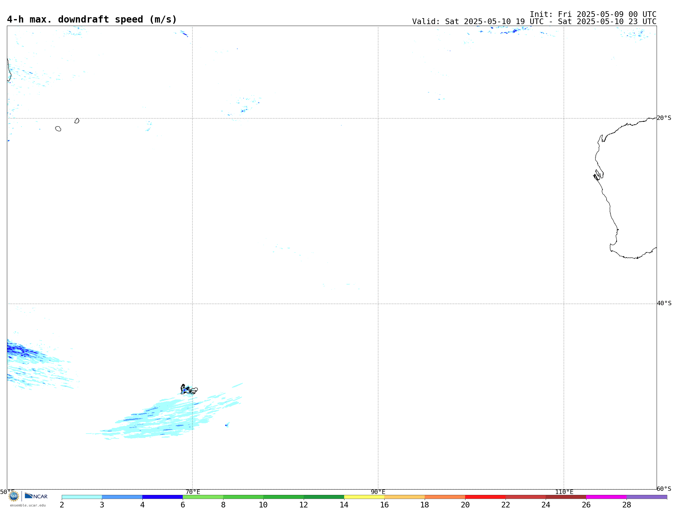Viewport: 677px width, 509px height.
Task: Pick the light cyan 2–3 m/s colorbar segment
Action: click(x=82, y=497)
